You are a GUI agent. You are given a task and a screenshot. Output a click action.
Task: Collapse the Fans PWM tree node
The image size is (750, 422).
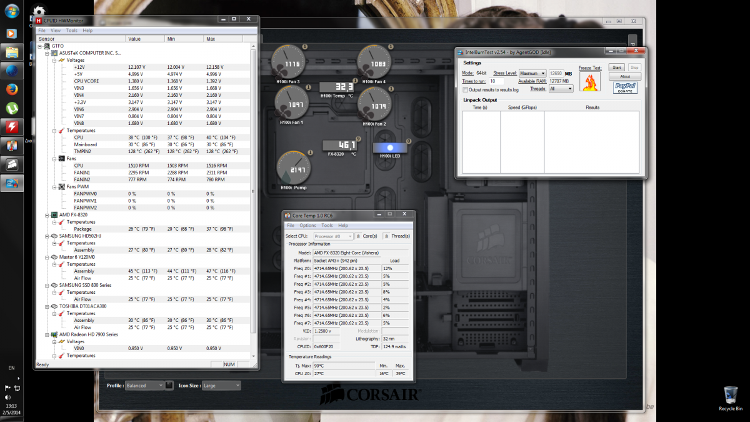(55, 186)
